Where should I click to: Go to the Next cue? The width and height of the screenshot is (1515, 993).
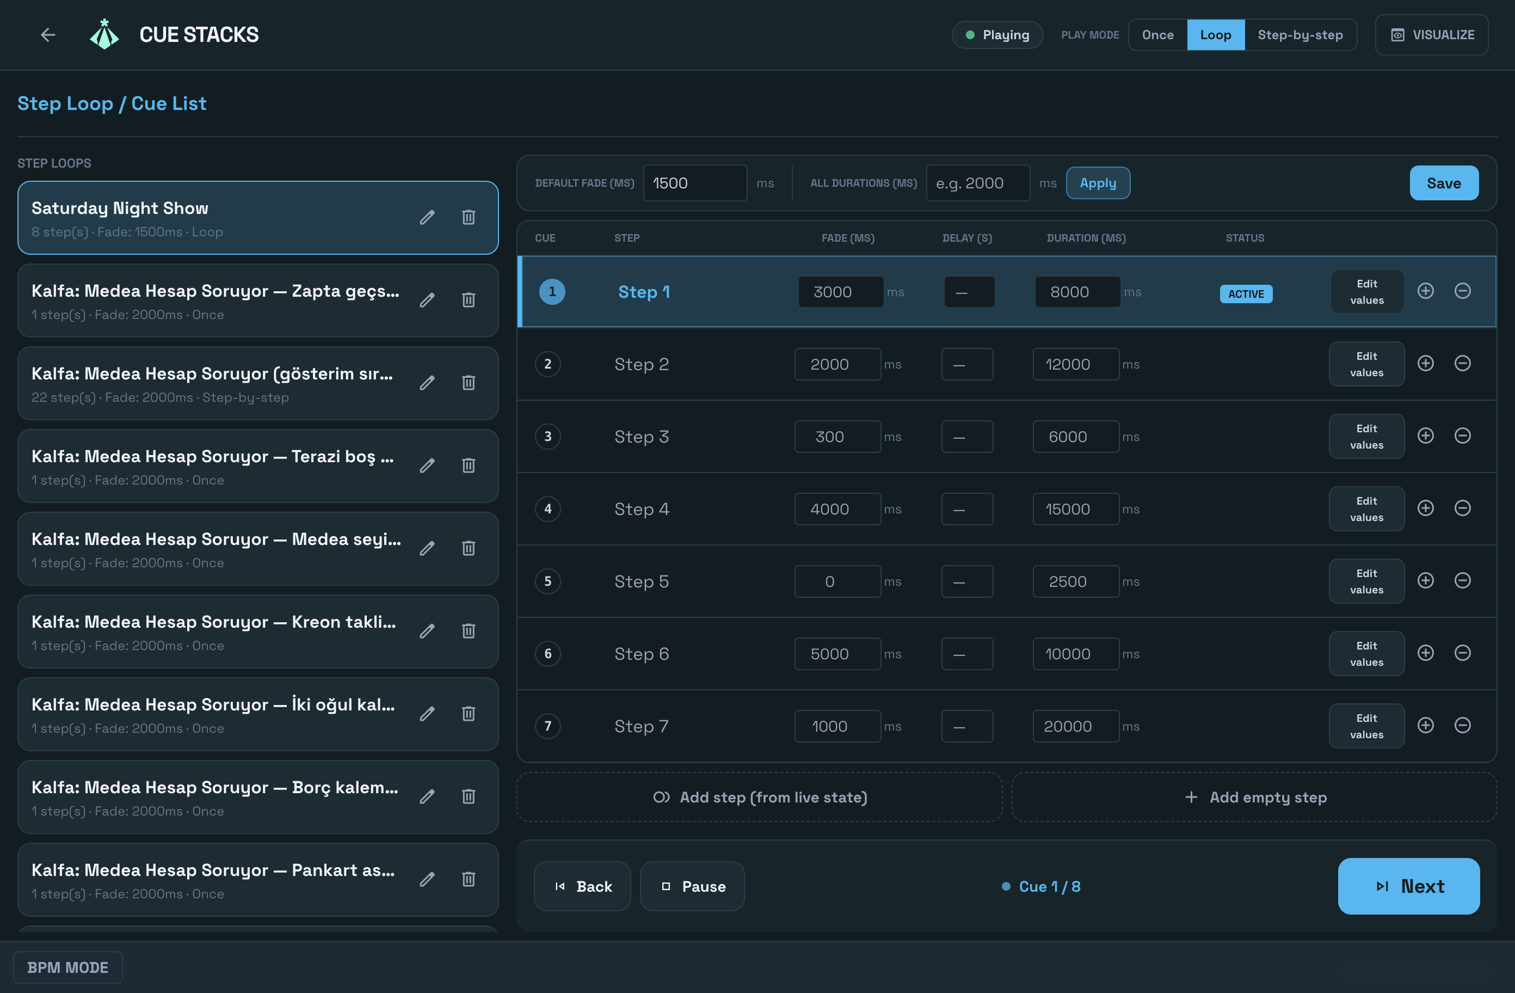click(x=1409, y=887)
